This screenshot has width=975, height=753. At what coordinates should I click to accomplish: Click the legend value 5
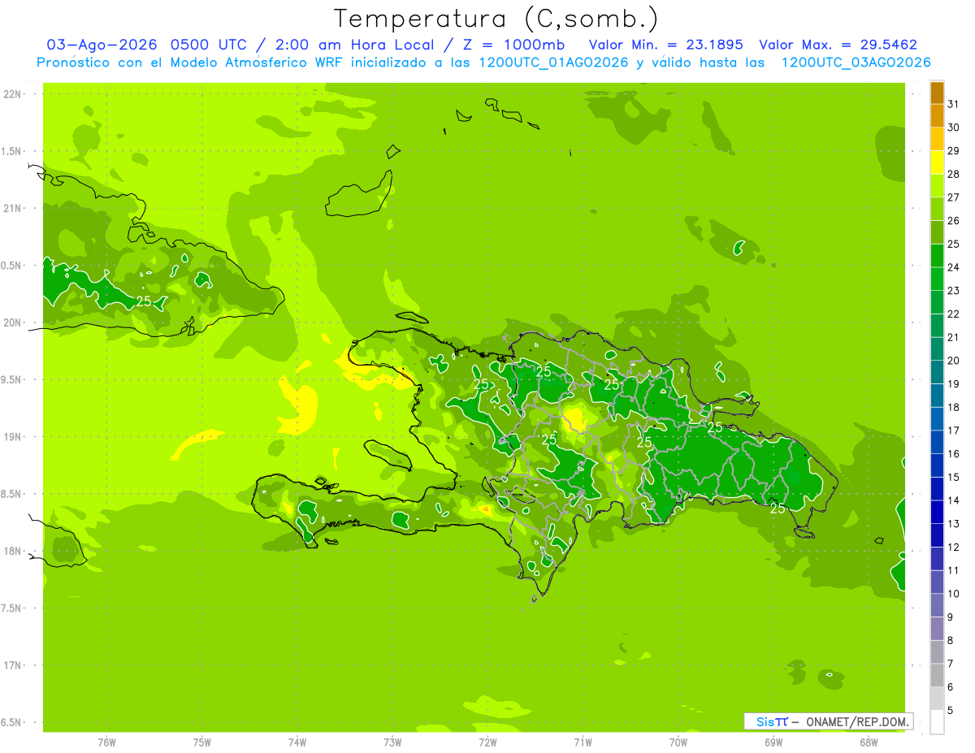click(x=950, y=711)
